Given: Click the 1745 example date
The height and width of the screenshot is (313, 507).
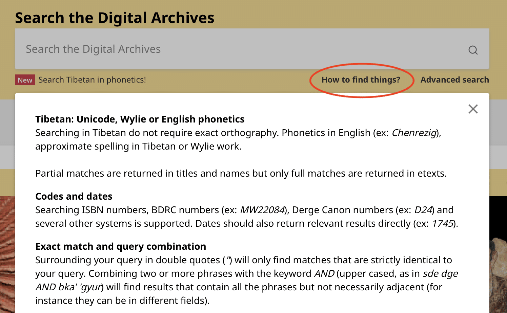Looking at the screenshot, I should (442, 224).
